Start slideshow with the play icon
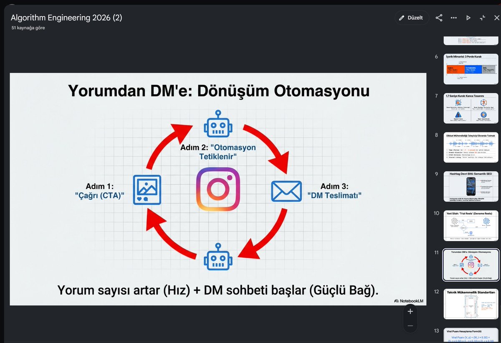 tap(468, 18)
